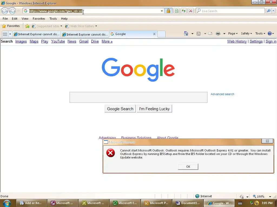Click the blue Help question mark icon
Screen dimensions: 277x207
(x=270, y=33)
